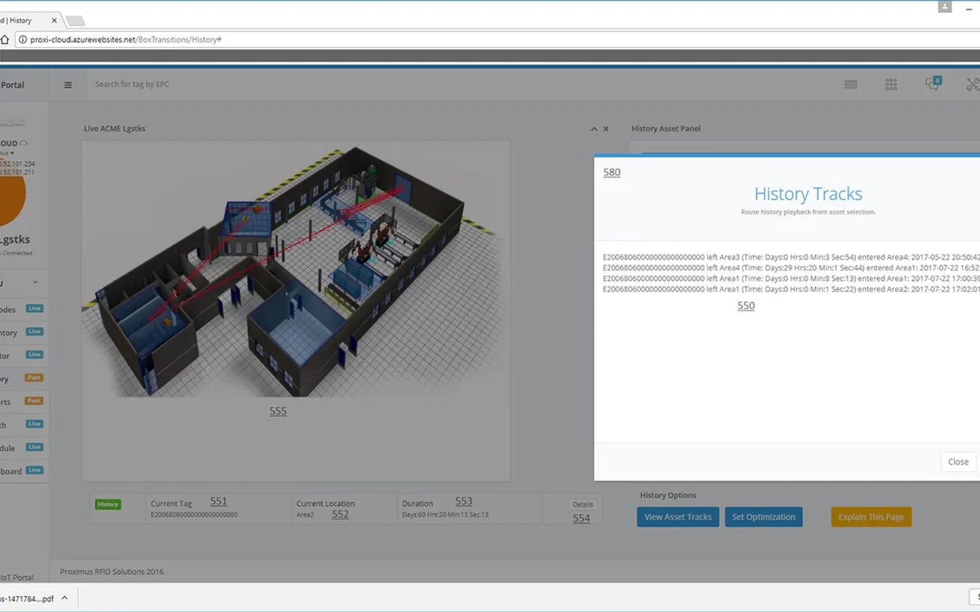Click "Proximus RFID Solutions 2016" footer text

pos(111,572)
